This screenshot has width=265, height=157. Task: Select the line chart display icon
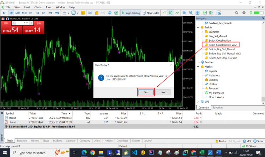point(177,13)
